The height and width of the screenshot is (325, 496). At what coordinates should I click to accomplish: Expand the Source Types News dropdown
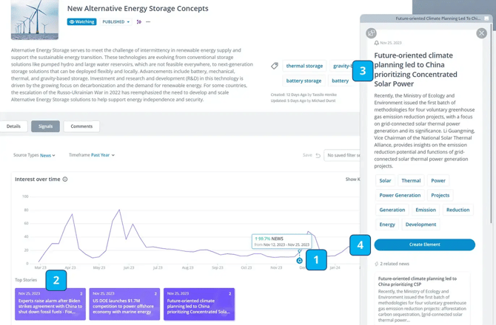pyautogui.click(x=47, y=155)
